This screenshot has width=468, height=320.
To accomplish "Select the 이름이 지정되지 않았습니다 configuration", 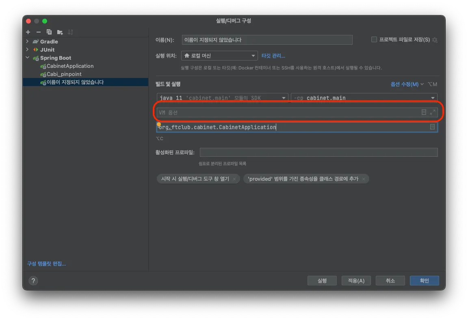I will [85, 82].
